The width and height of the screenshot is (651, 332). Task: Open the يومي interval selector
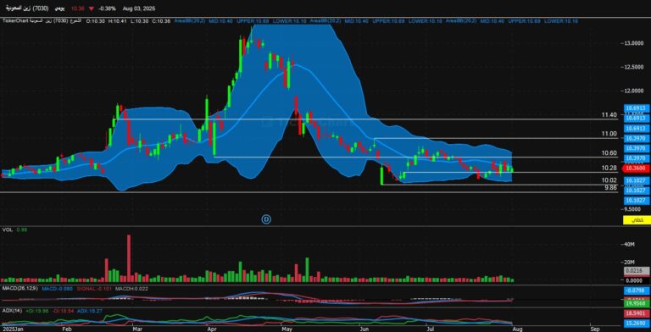pos(60,8)
